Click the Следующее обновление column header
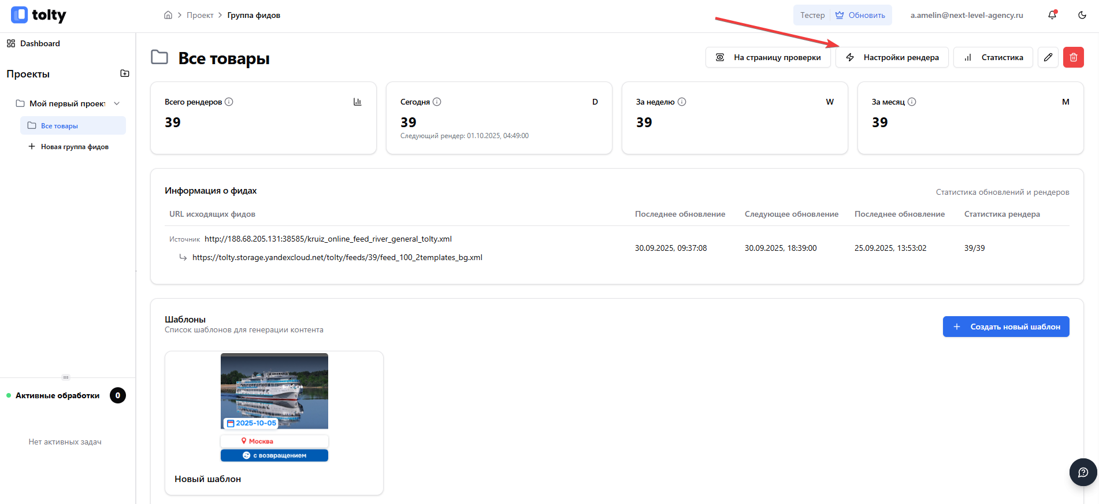This screenshot has height=504, width=1099. (792, 214)
